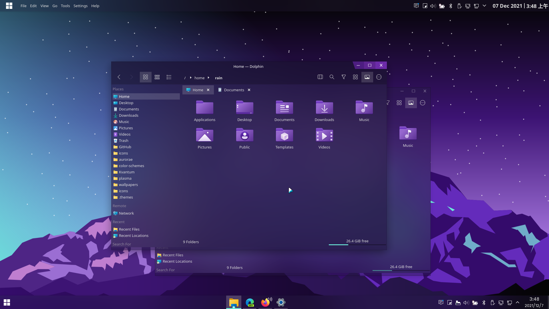This screenshot has width=549, height=309.
Task: Select Pictures in the Places panel
Action: pyautogui.click(x=146, y=128)
